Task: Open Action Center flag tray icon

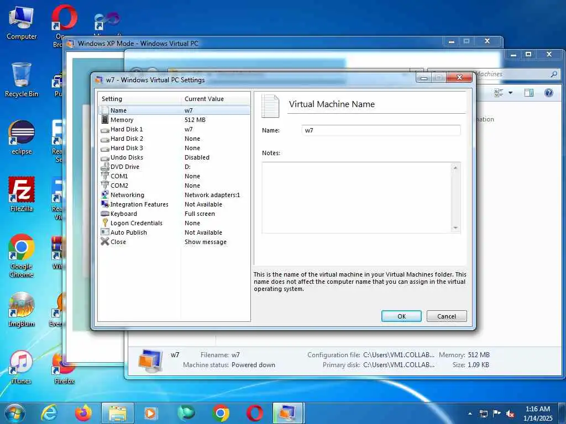Action: 497,414
